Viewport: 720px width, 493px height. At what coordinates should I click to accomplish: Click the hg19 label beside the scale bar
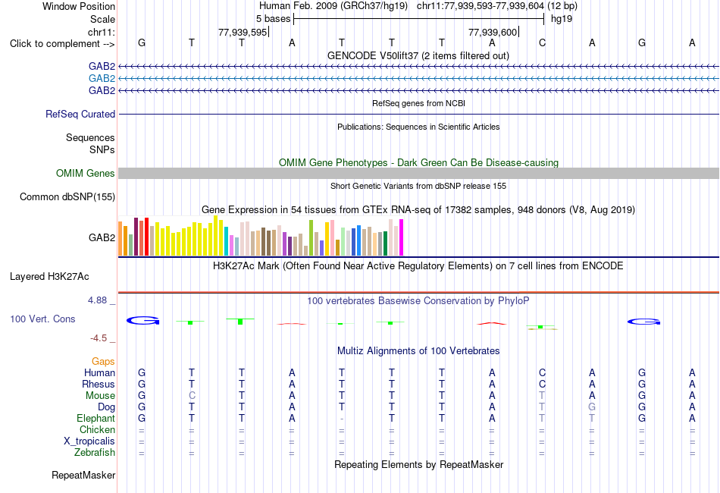click(562, 19)
